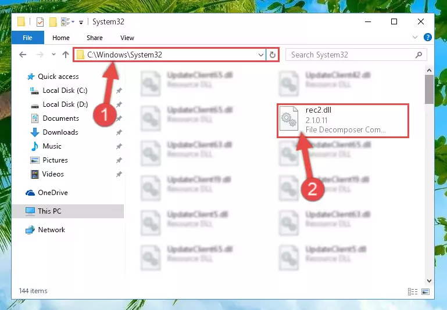Switch to Details view in status bar
Viewport: 447px width, 310px height.
tap(413, 292)
